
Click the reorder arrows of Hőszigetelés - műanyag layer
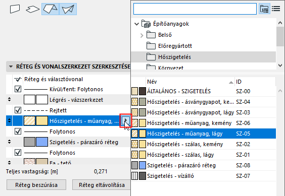(x=9, y=120)
